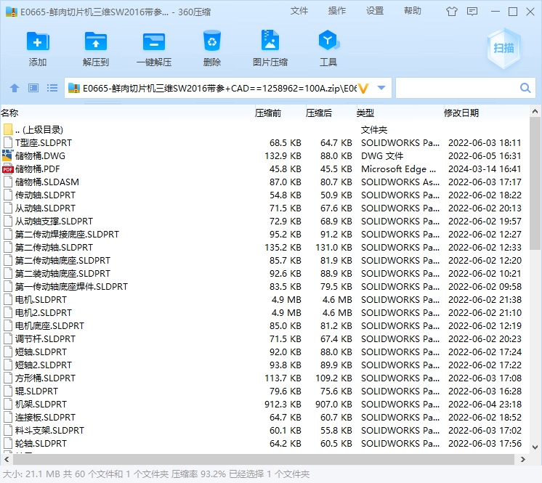Open the 操作 menu
This screenshot has height=483, width=542.
tap(336, 11)
